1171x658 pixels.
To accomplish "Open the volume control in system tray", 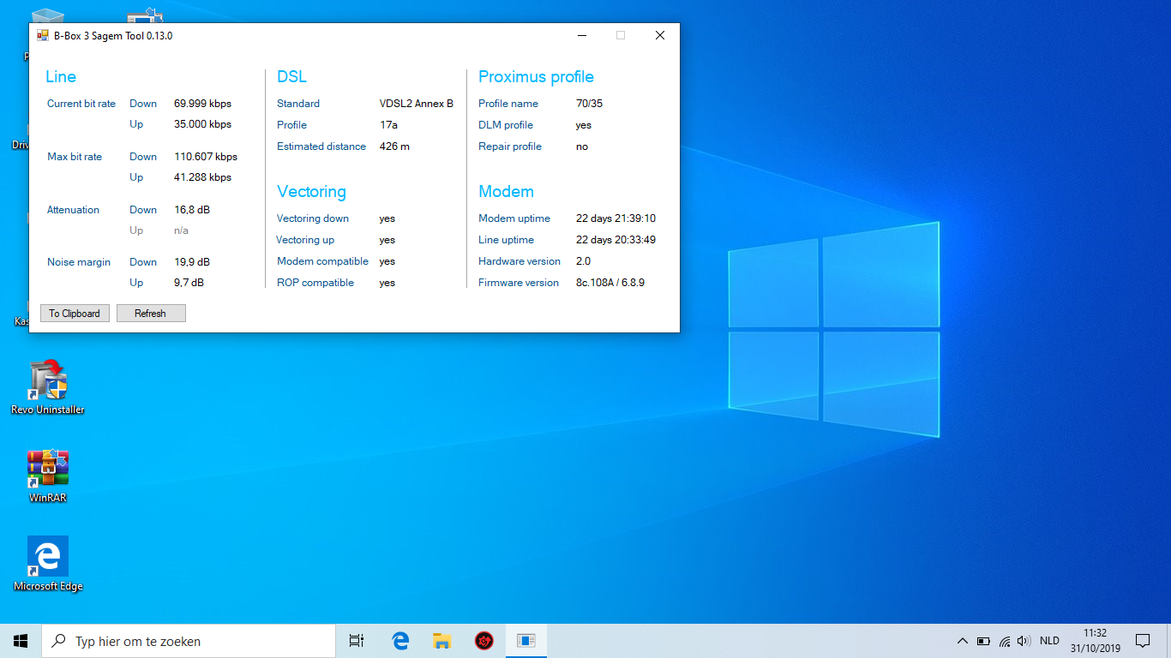I will click(1024, 641).
